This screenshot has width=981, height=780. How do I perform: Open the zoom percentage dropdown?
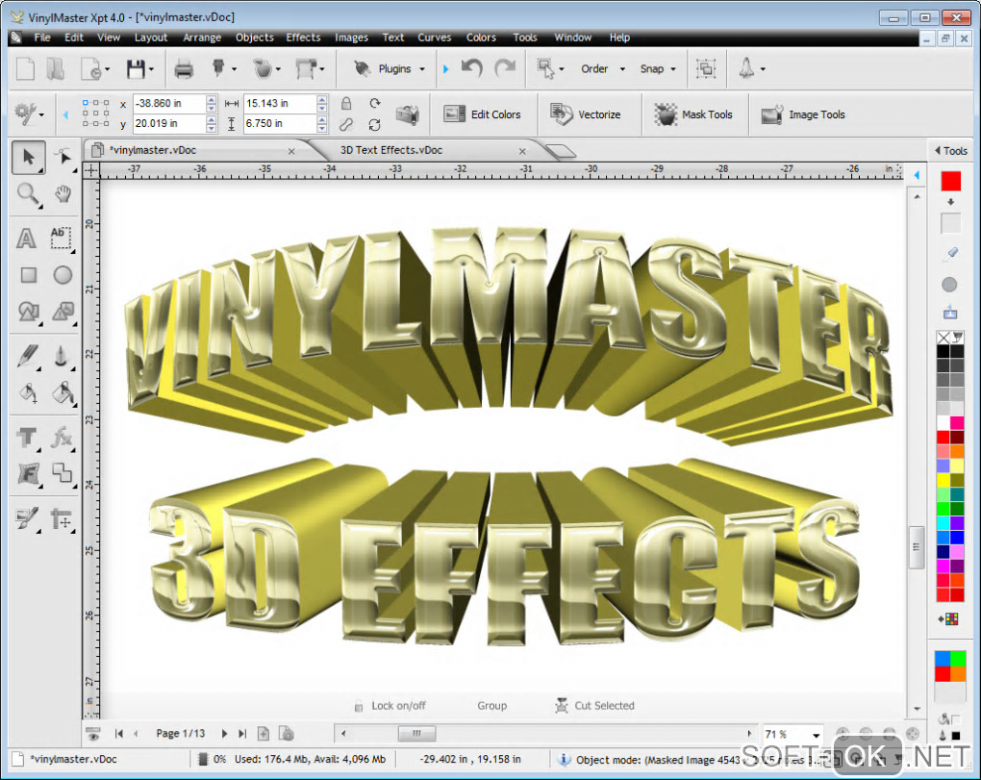click(816, 735)
